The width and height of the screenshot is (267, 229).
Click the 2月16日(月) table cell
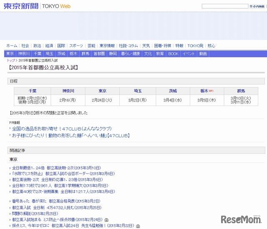tap(68, 100)
